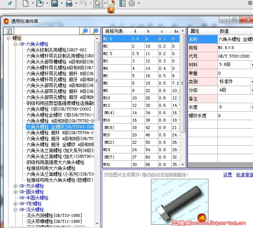
Task: Select the (M22) row in spec list
Action: (x=141, y=142)
